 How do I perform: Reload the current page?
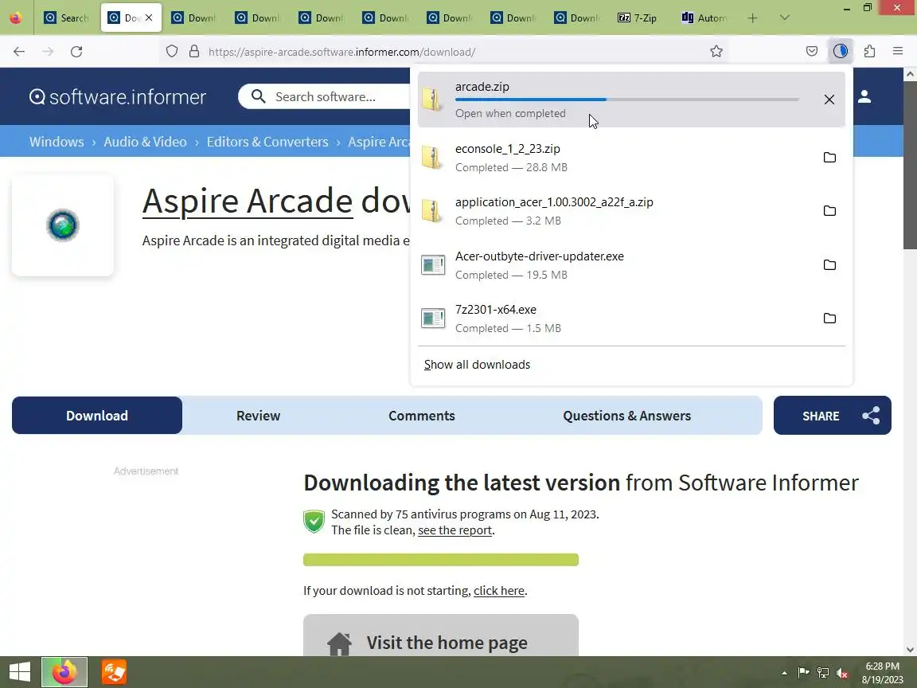pos(76,52)
